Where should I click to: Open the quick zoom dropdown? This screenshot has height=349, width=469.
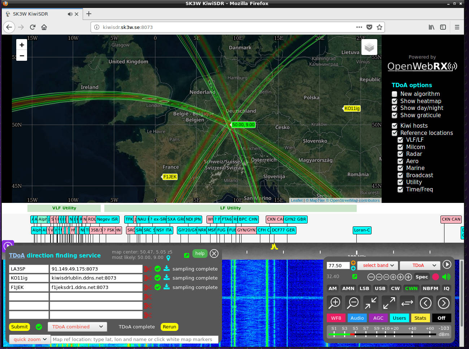(x=30, y=339)
